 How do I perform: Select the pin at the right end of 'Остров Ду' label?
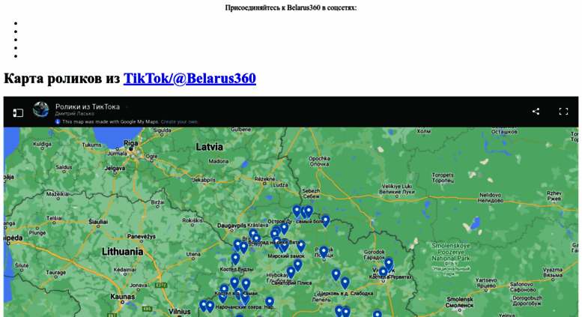[x=326, y=221]
